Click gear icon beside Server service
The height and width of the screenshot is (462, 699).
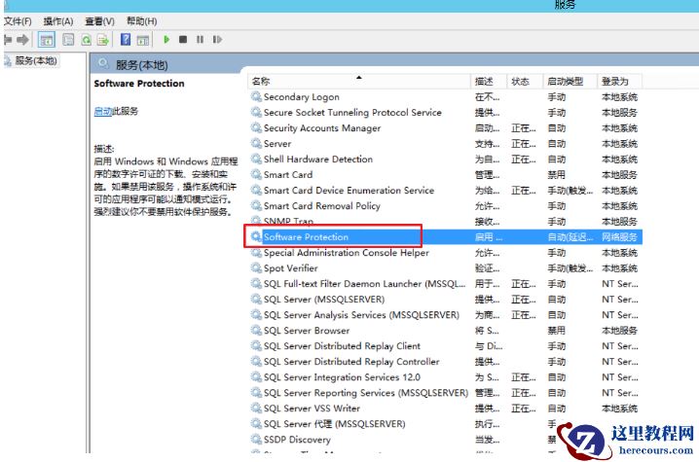point(256,143)
